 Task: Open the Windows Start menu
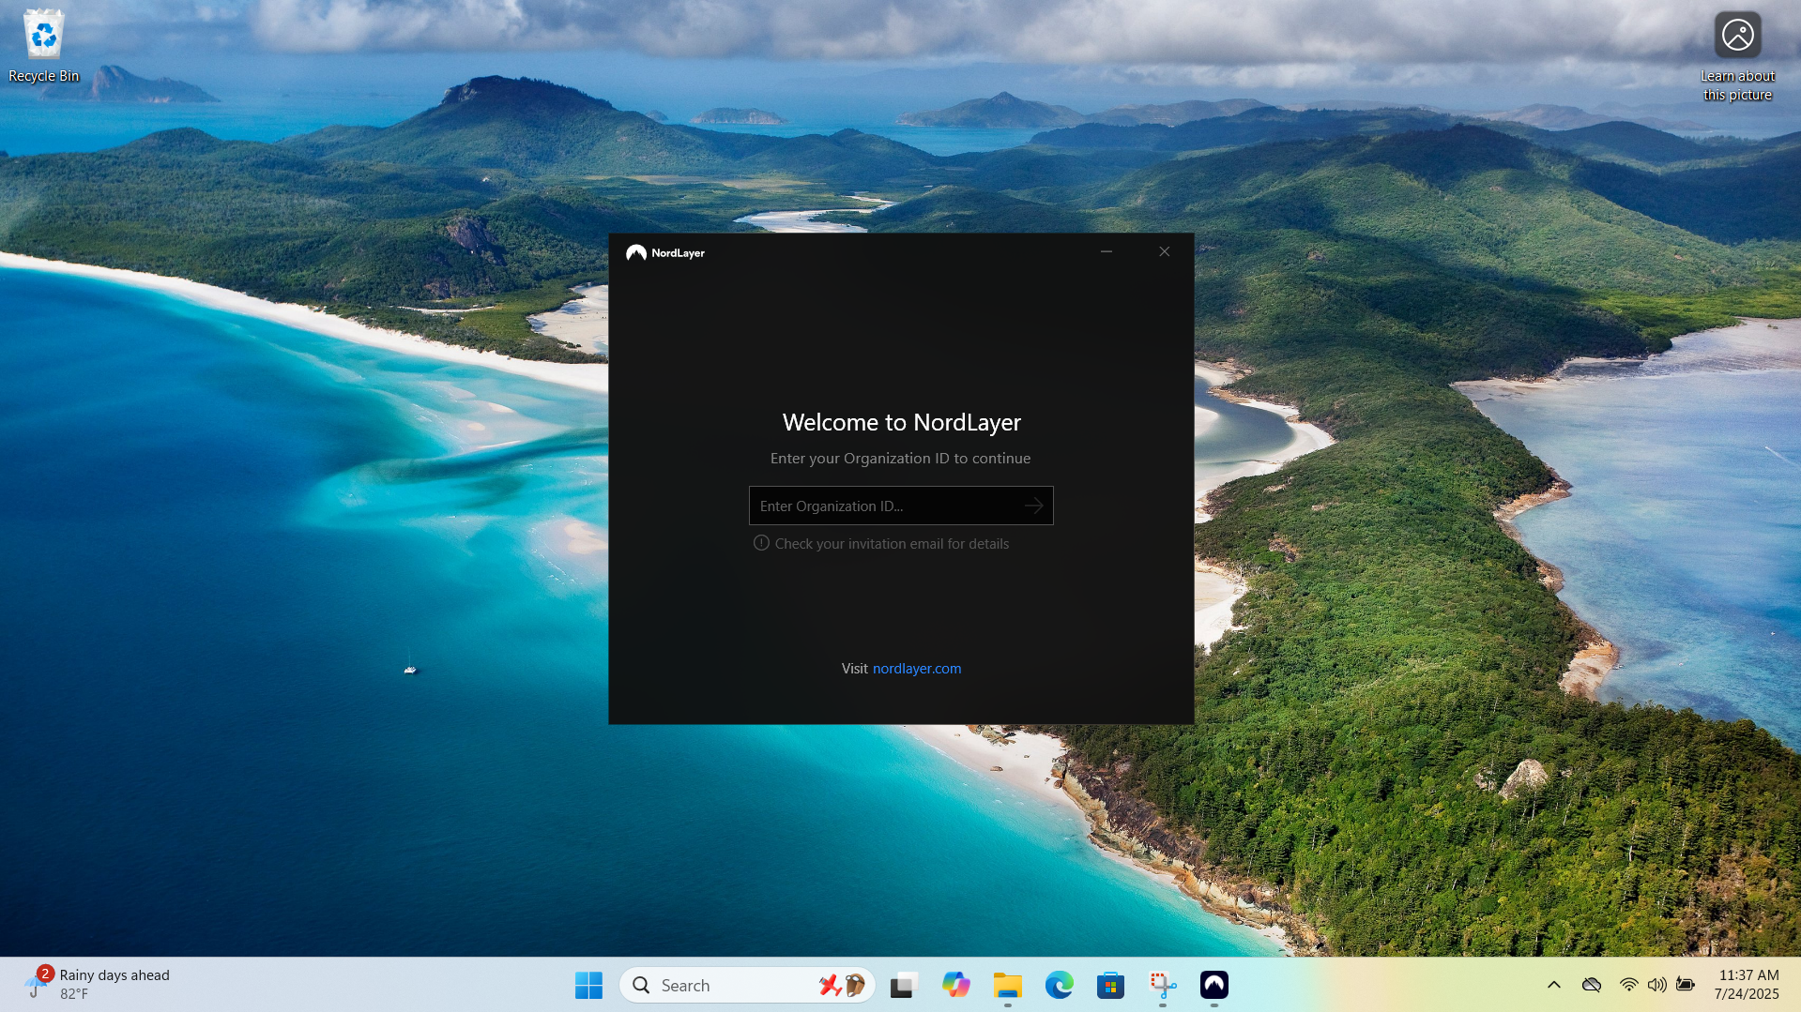click(x=588, y=985)
